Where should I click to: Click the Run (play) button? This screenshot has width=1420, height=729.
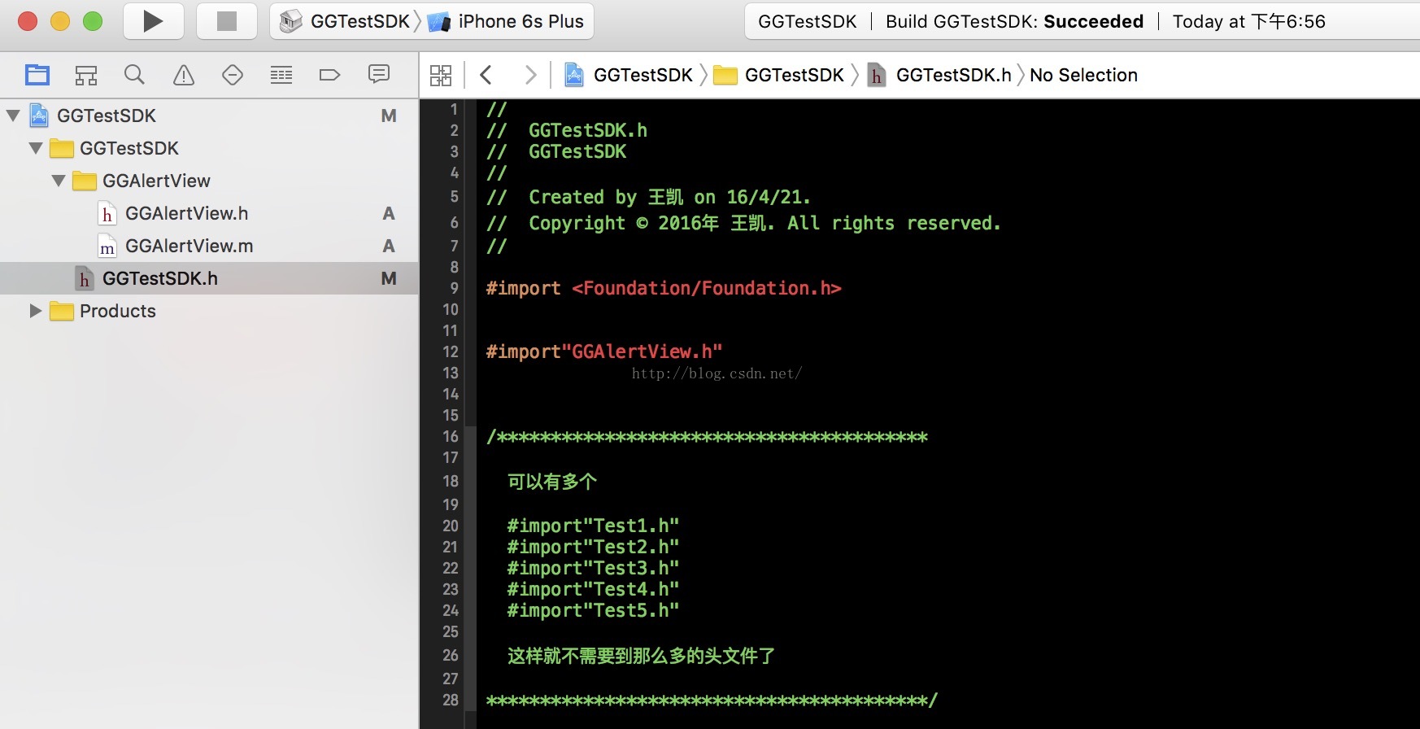153,21
